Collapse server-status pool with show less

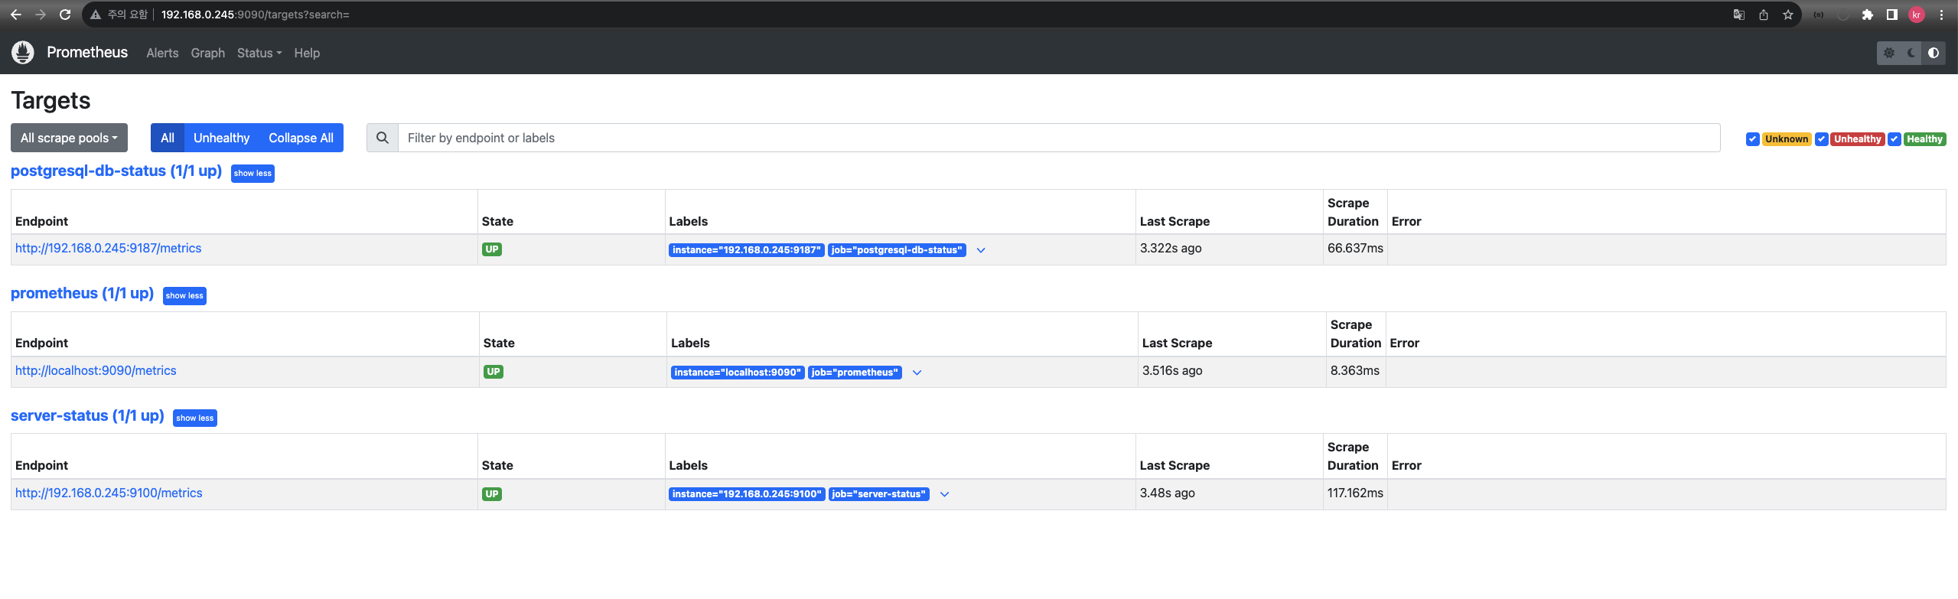click(194, 418)
